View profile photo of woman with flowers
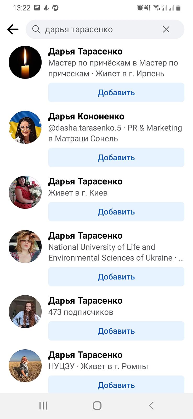The image size is (193, 419). click(x=25, y=192)
